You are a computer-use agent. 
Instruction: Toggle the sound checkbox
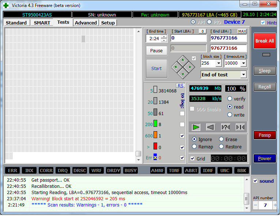256,181
